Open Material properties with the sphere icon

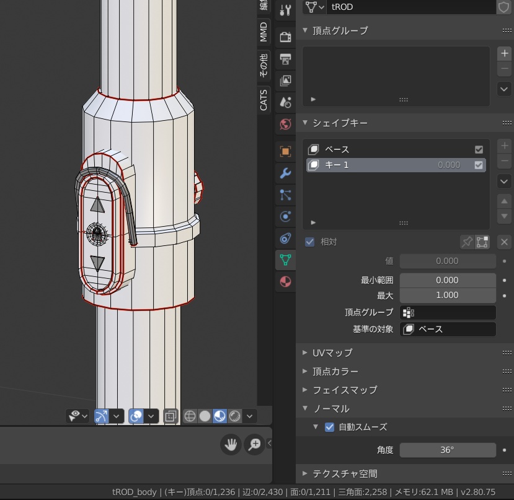click(285, 282)
